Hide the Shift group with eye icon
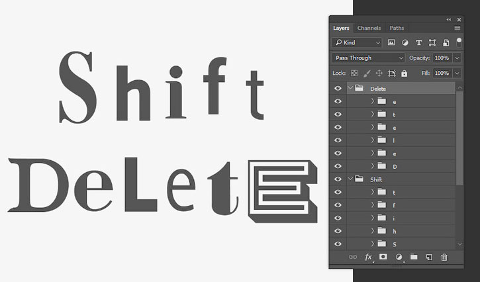Viewport: 480px width, 282px height. coord(338,179)
